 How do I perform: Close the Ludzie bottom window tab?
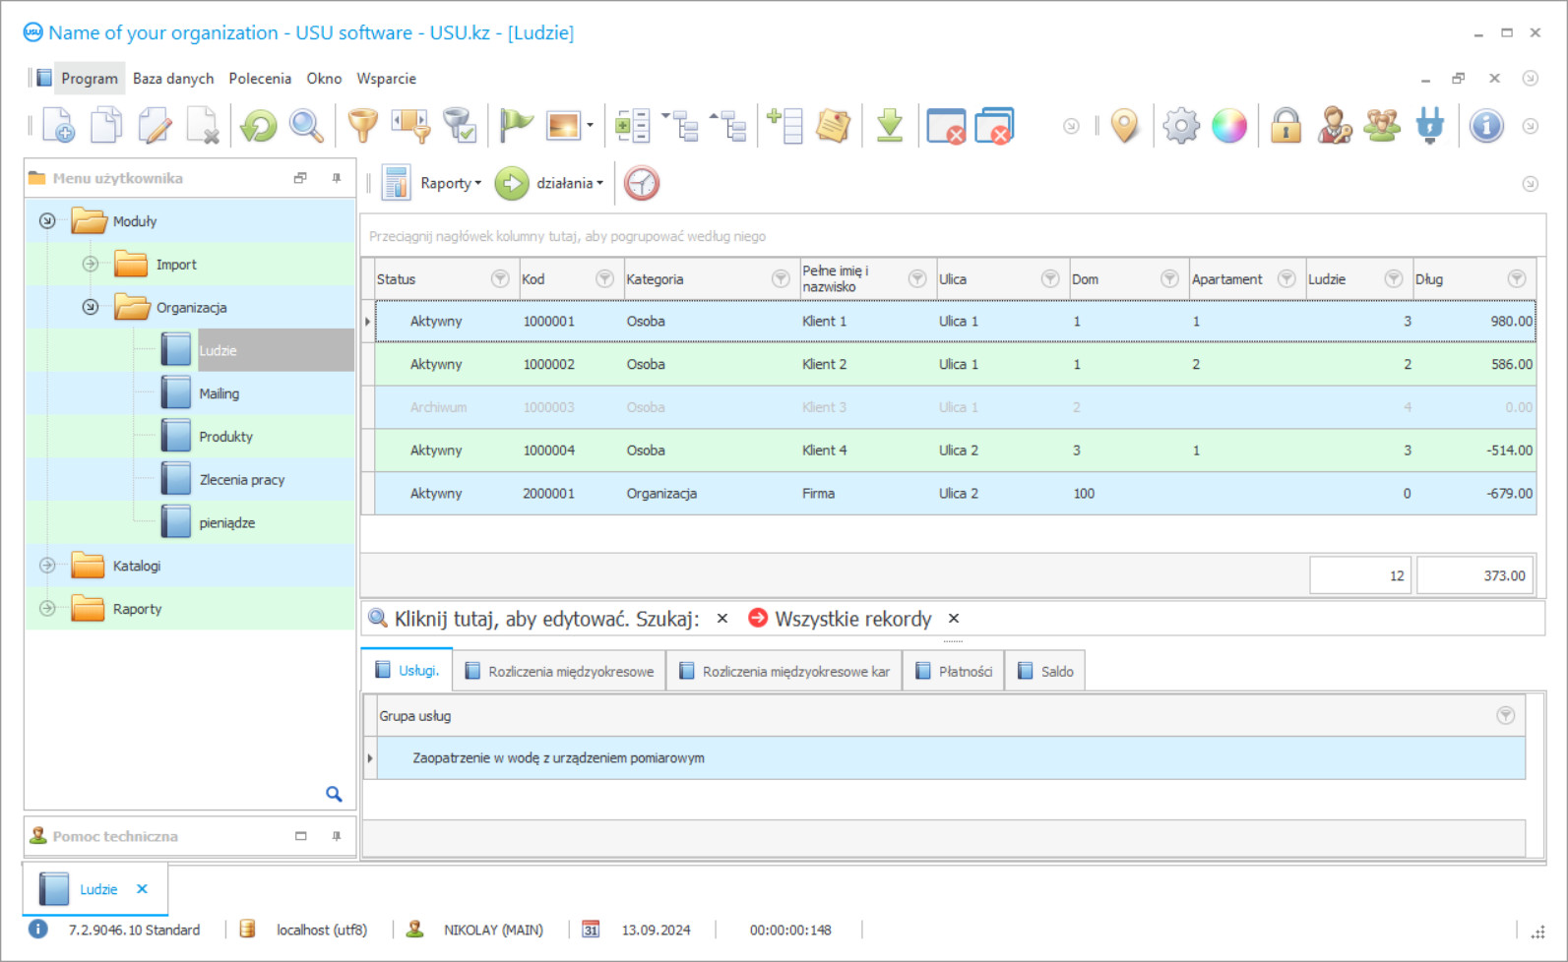[142, 889]
